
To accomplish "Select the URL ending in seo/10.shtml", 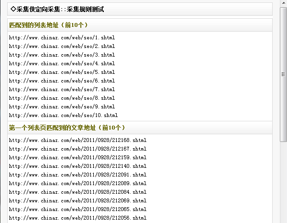I will pos(63,115).
